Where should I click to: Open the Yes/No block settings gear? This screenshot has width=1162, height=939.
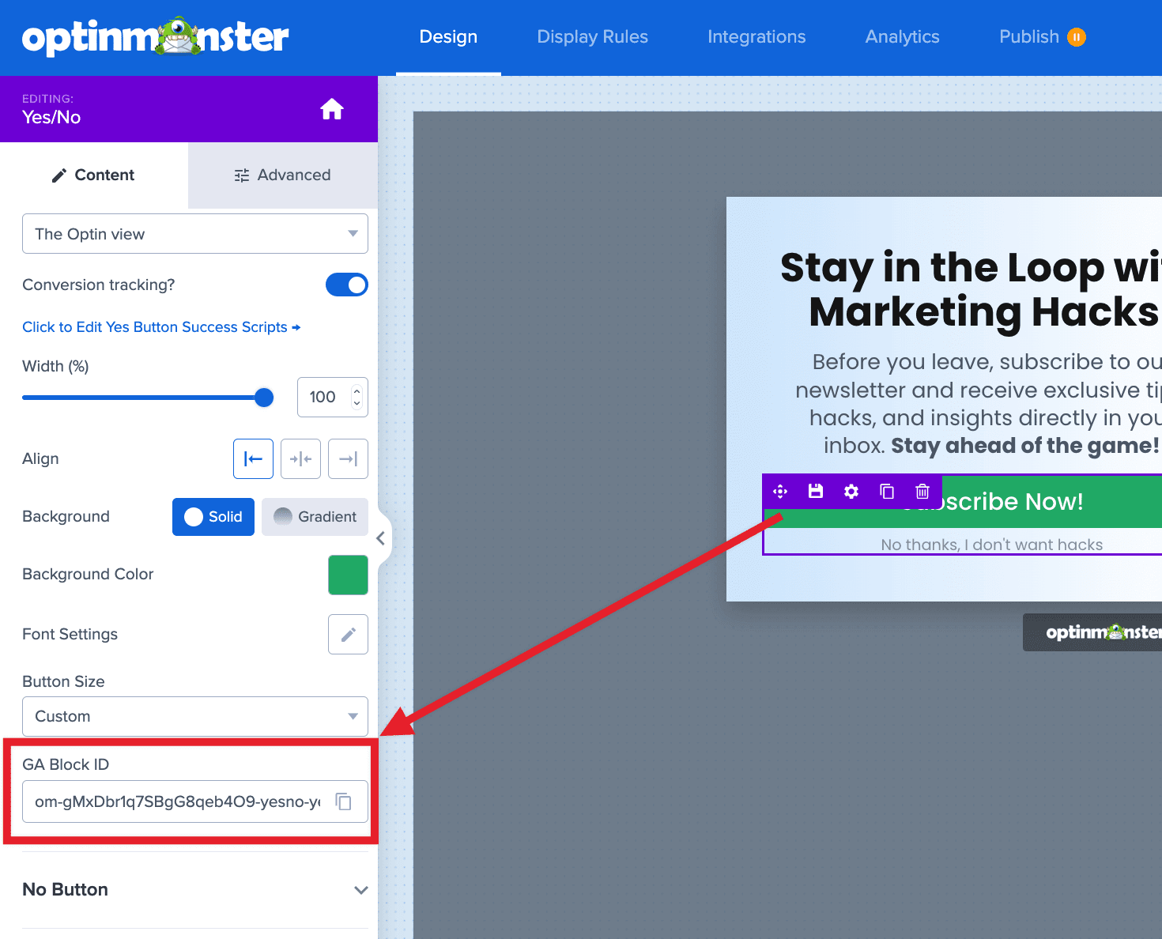pyautogui.click(x=851, y=491)
